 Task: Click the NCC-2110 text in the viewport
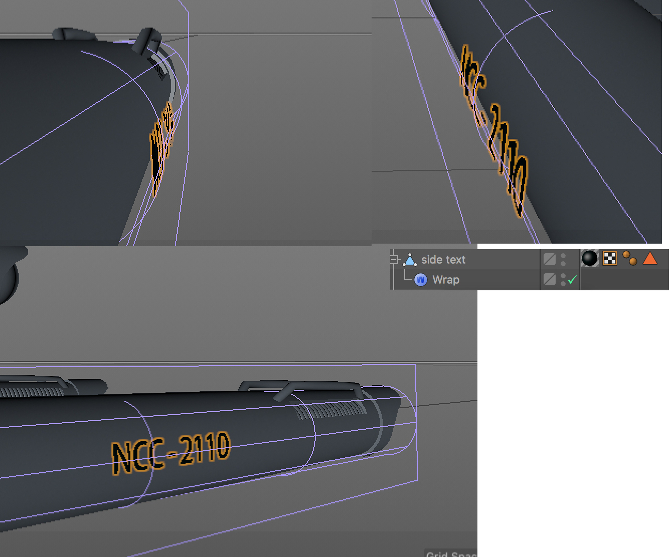[171, 453]
